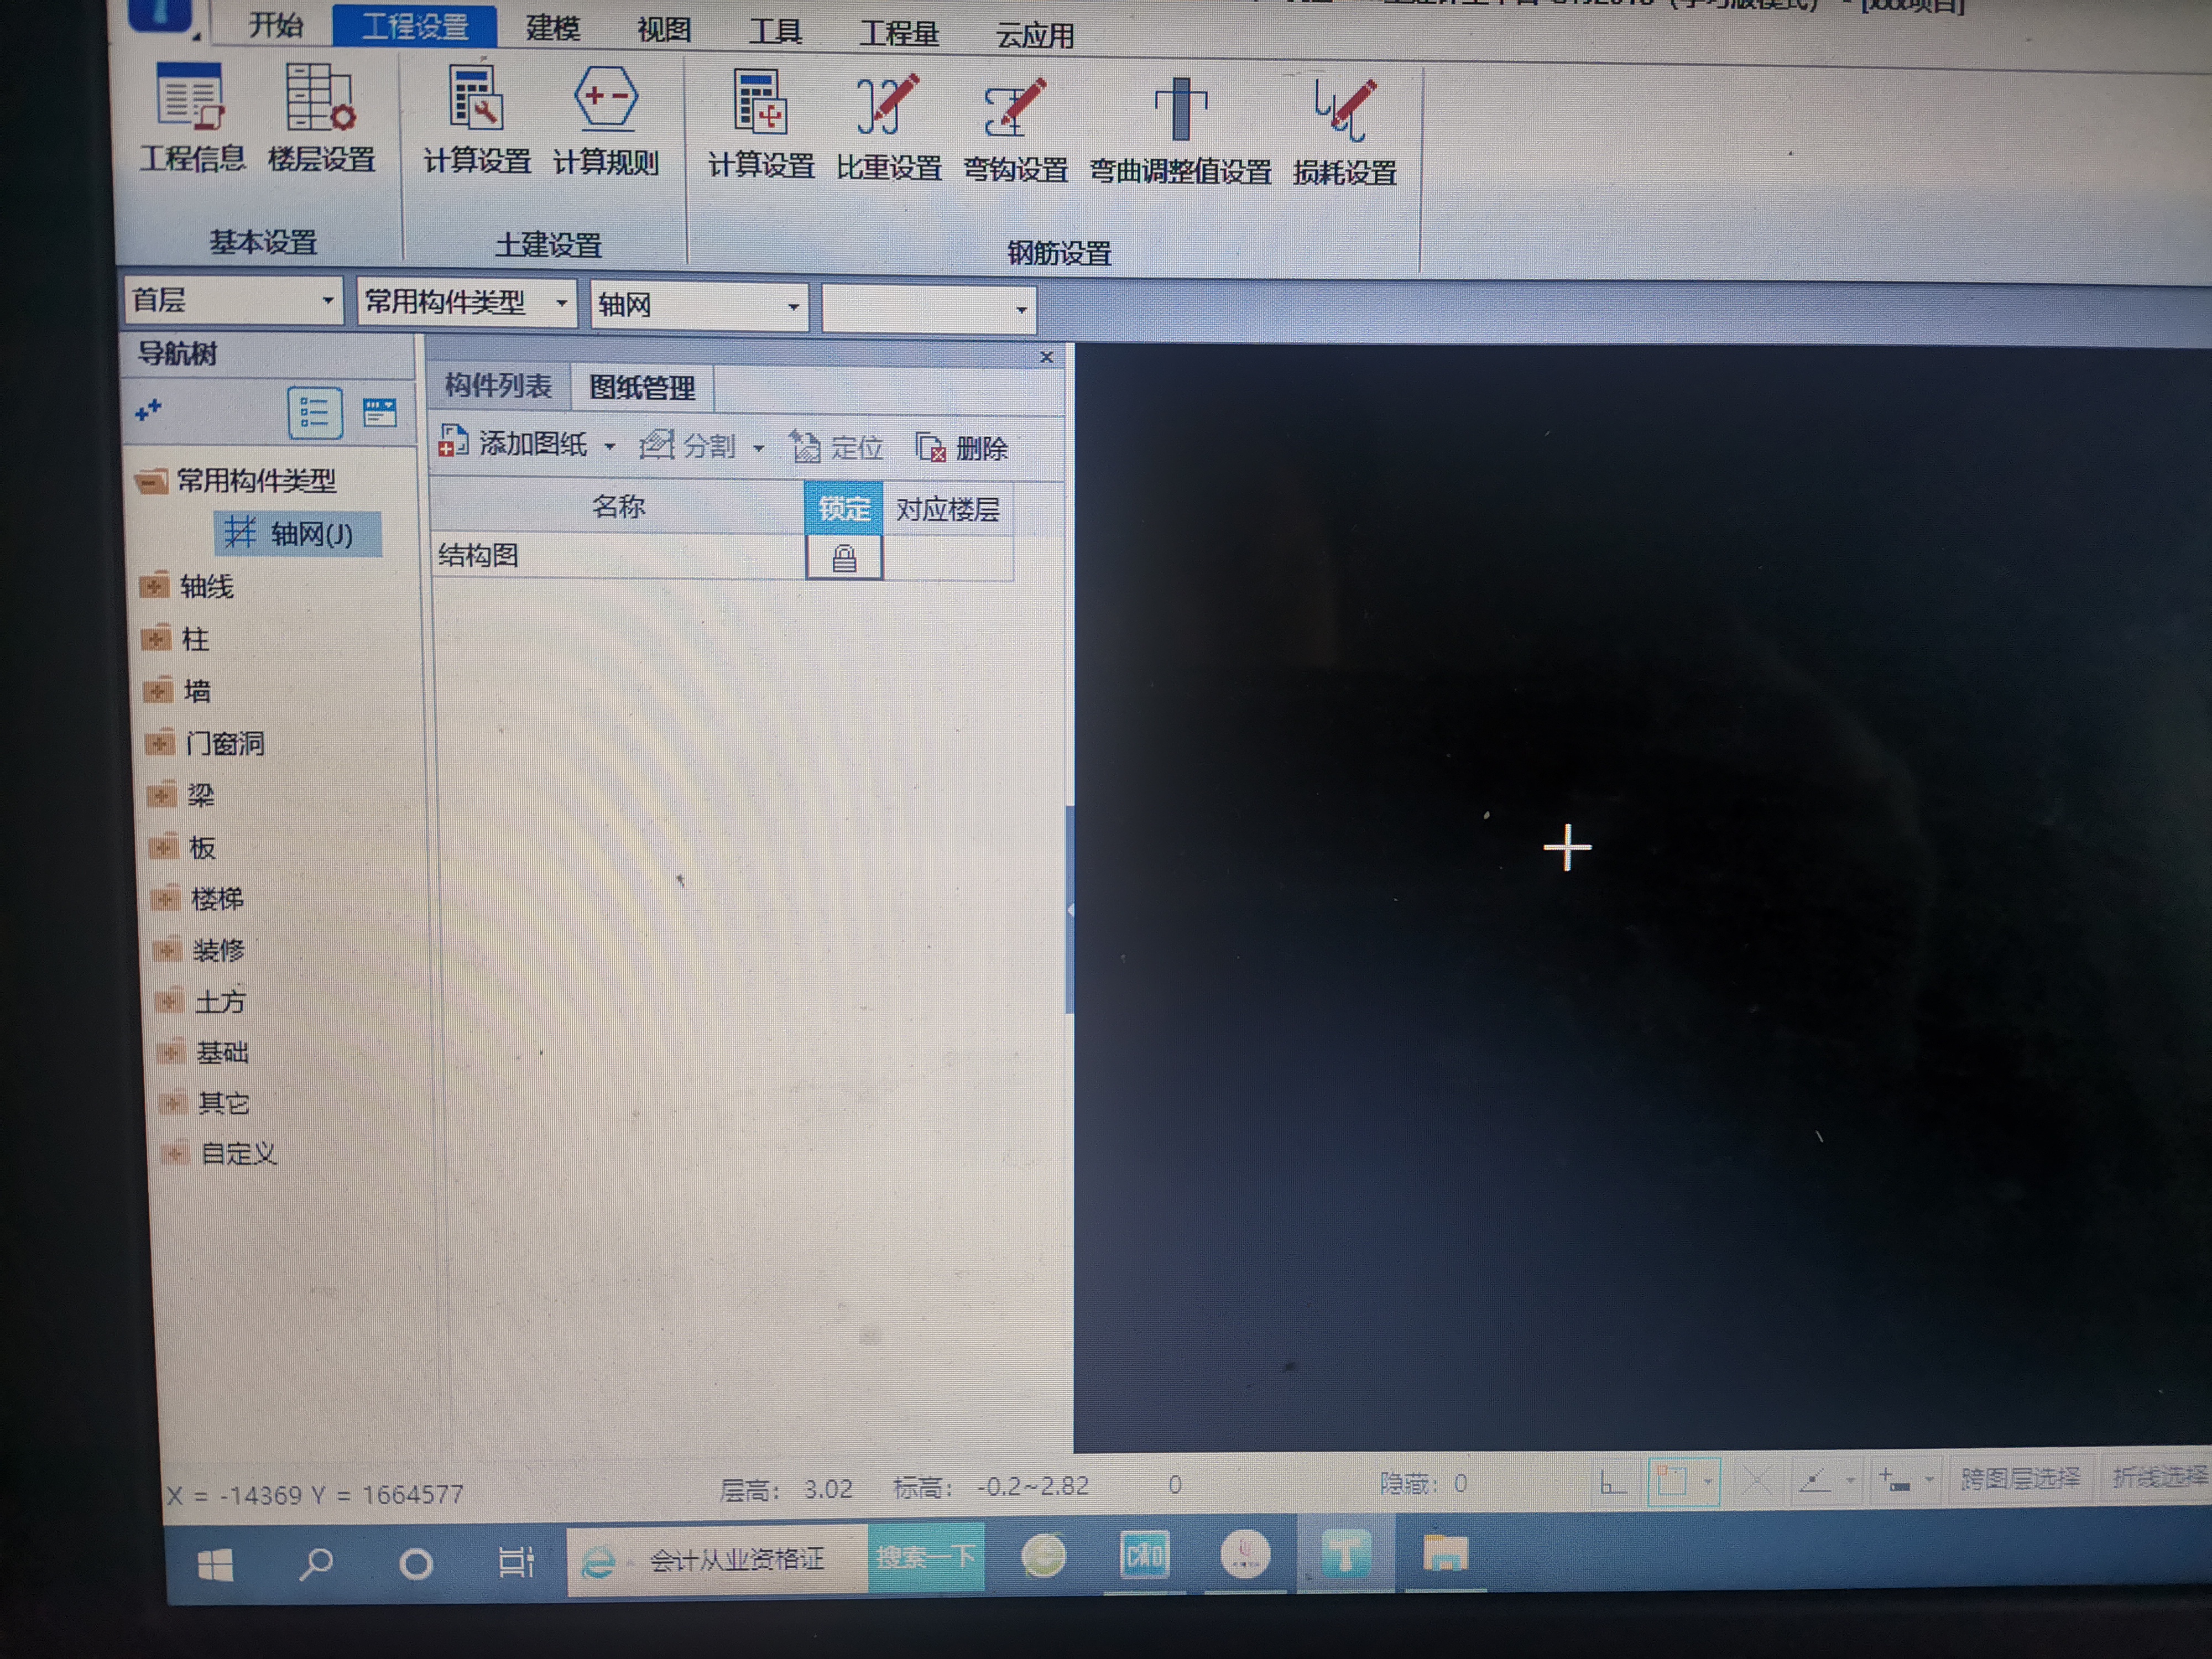
Task: Collapse the 常用构件类型 tree folder
Action: point(150,482)
